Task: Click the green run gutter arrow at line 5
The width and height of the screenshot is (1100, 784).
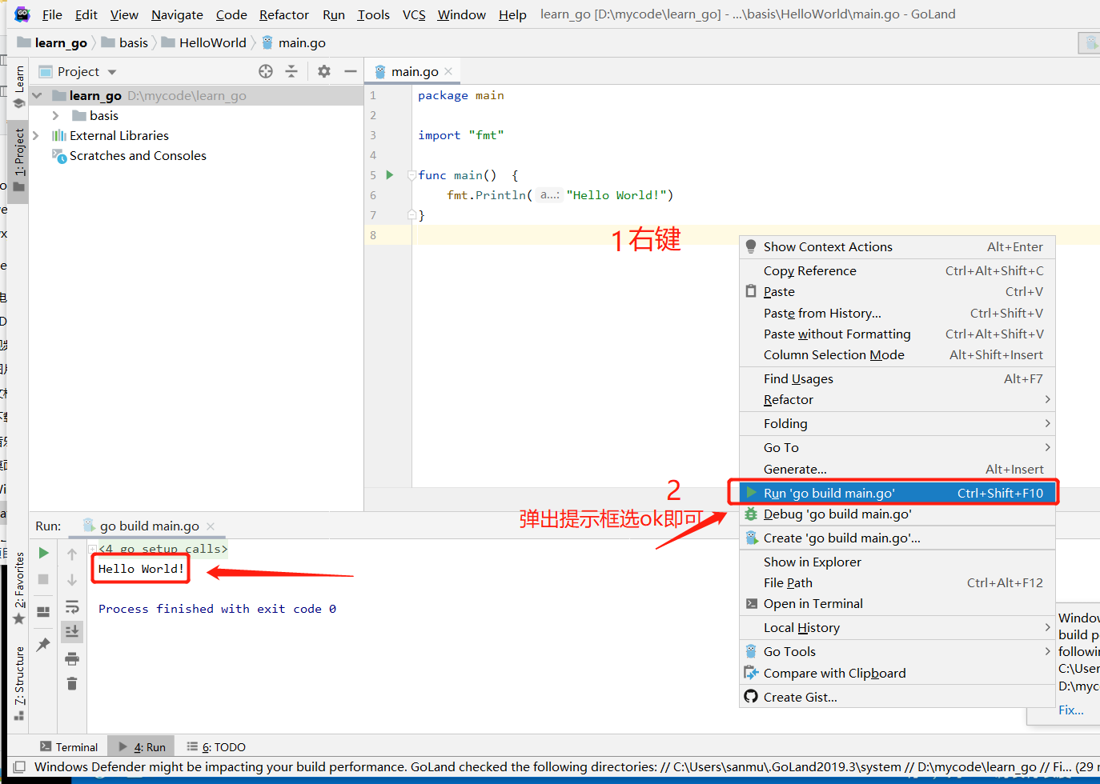Action: click(390, 174)
